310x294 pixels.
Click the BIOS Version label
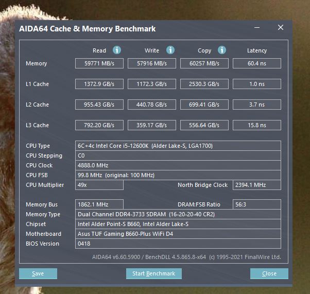pyautogui.click(x=43, y=244)
